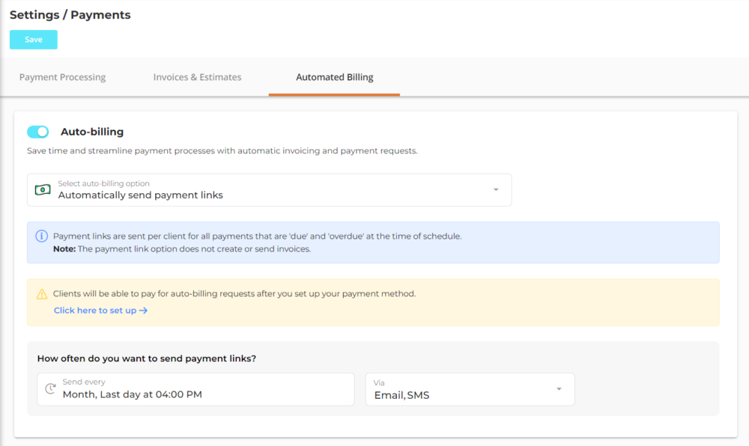Click the blue info circle icon
The width and height of the screenshot is (749, 446).
[42, 236]
